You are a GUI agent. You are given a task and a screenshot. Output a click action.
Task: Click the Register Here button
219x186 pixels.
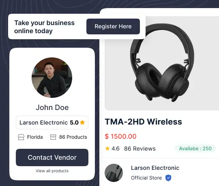point(113,26)
